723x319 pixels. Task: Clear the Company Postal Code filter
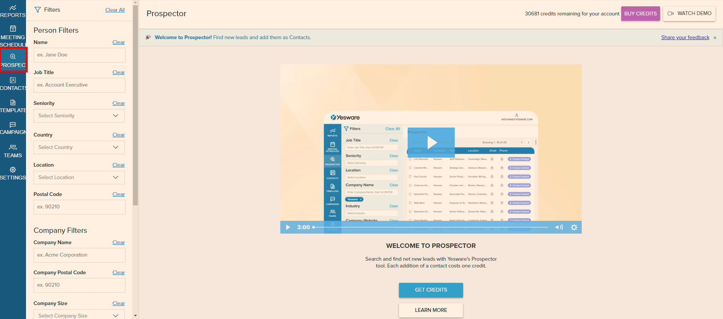pyautogui.click(x=119, y=272)
